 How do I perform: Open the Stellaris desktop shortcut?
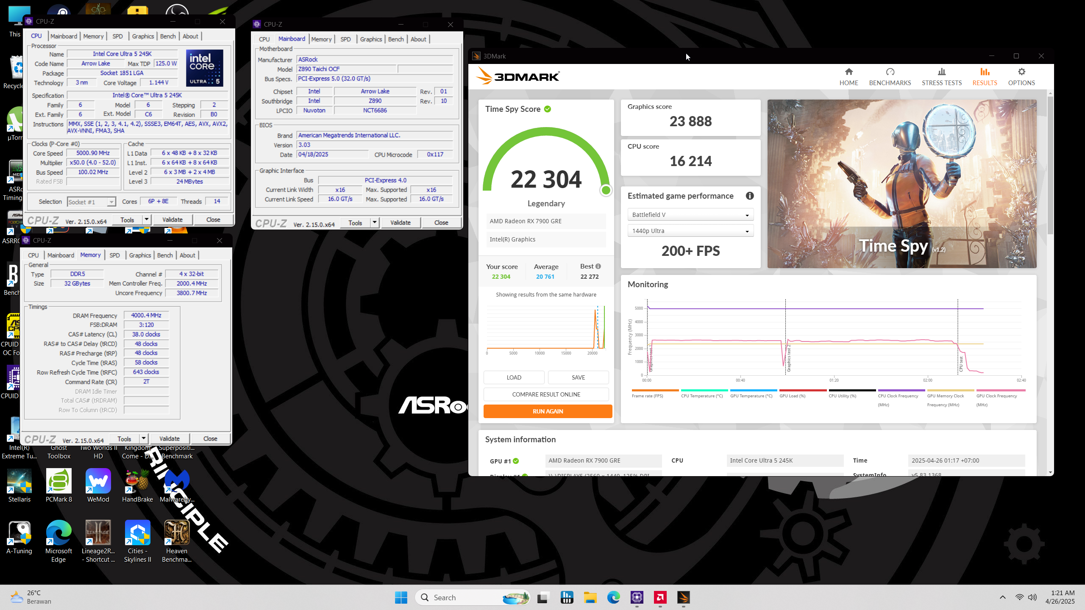tap(19, 485)
